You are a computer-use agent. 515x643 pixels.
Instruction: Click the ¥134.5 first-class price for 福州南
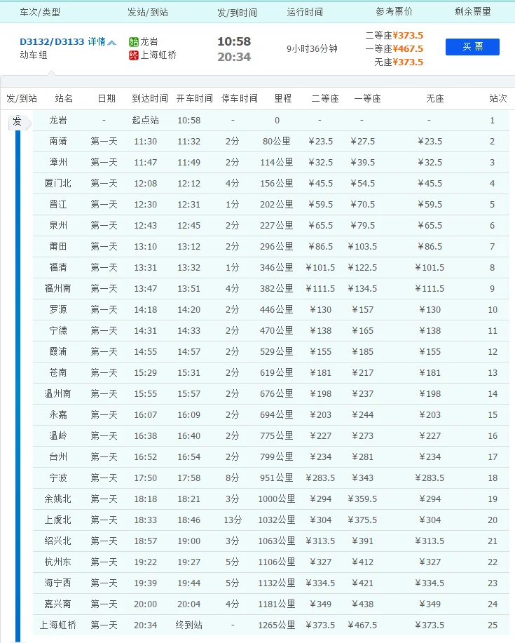362,288
